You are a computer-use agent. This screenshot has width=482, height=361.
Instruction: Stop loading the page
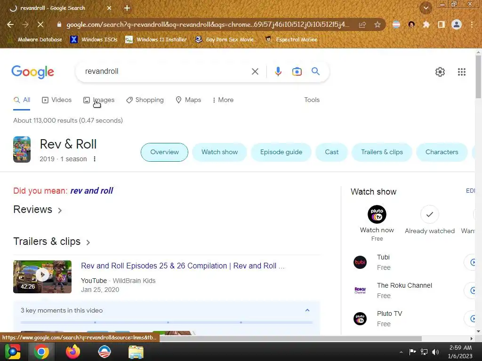pyautogui.click(x=40, y=24)
